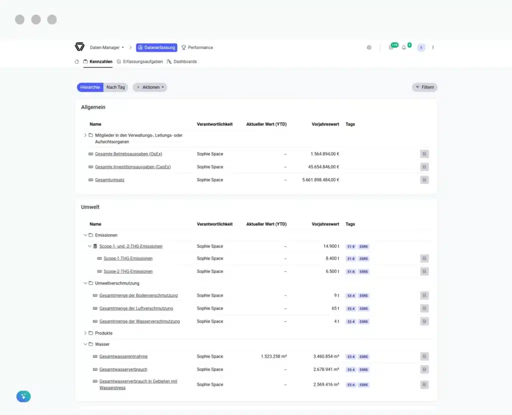512x415 pixels.
Task: Open the Scope-1-THG-Emissionen link
Action: (128, 258)
